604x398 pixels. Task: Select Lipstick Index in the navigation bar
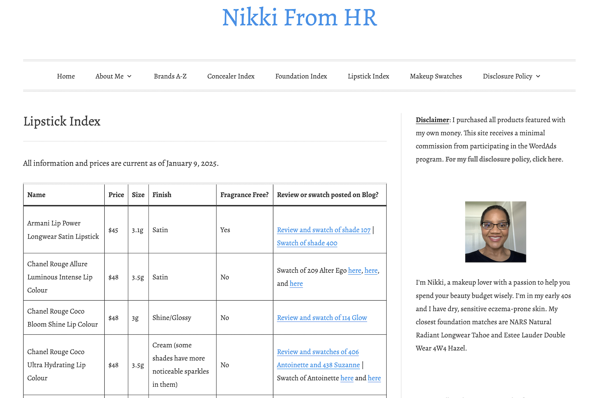(x=368, y=76)
